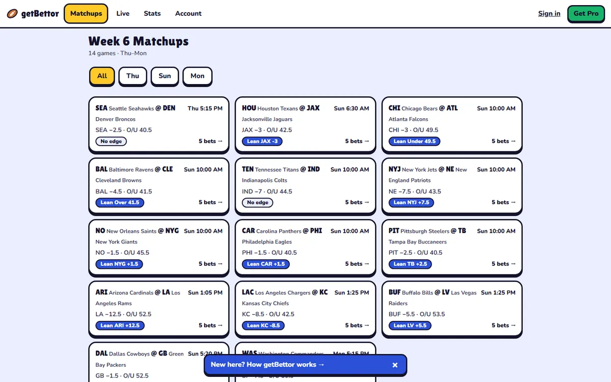Open '5 bets' on CHI @ ATL card

pyautogui.click(x=504, y=141)
